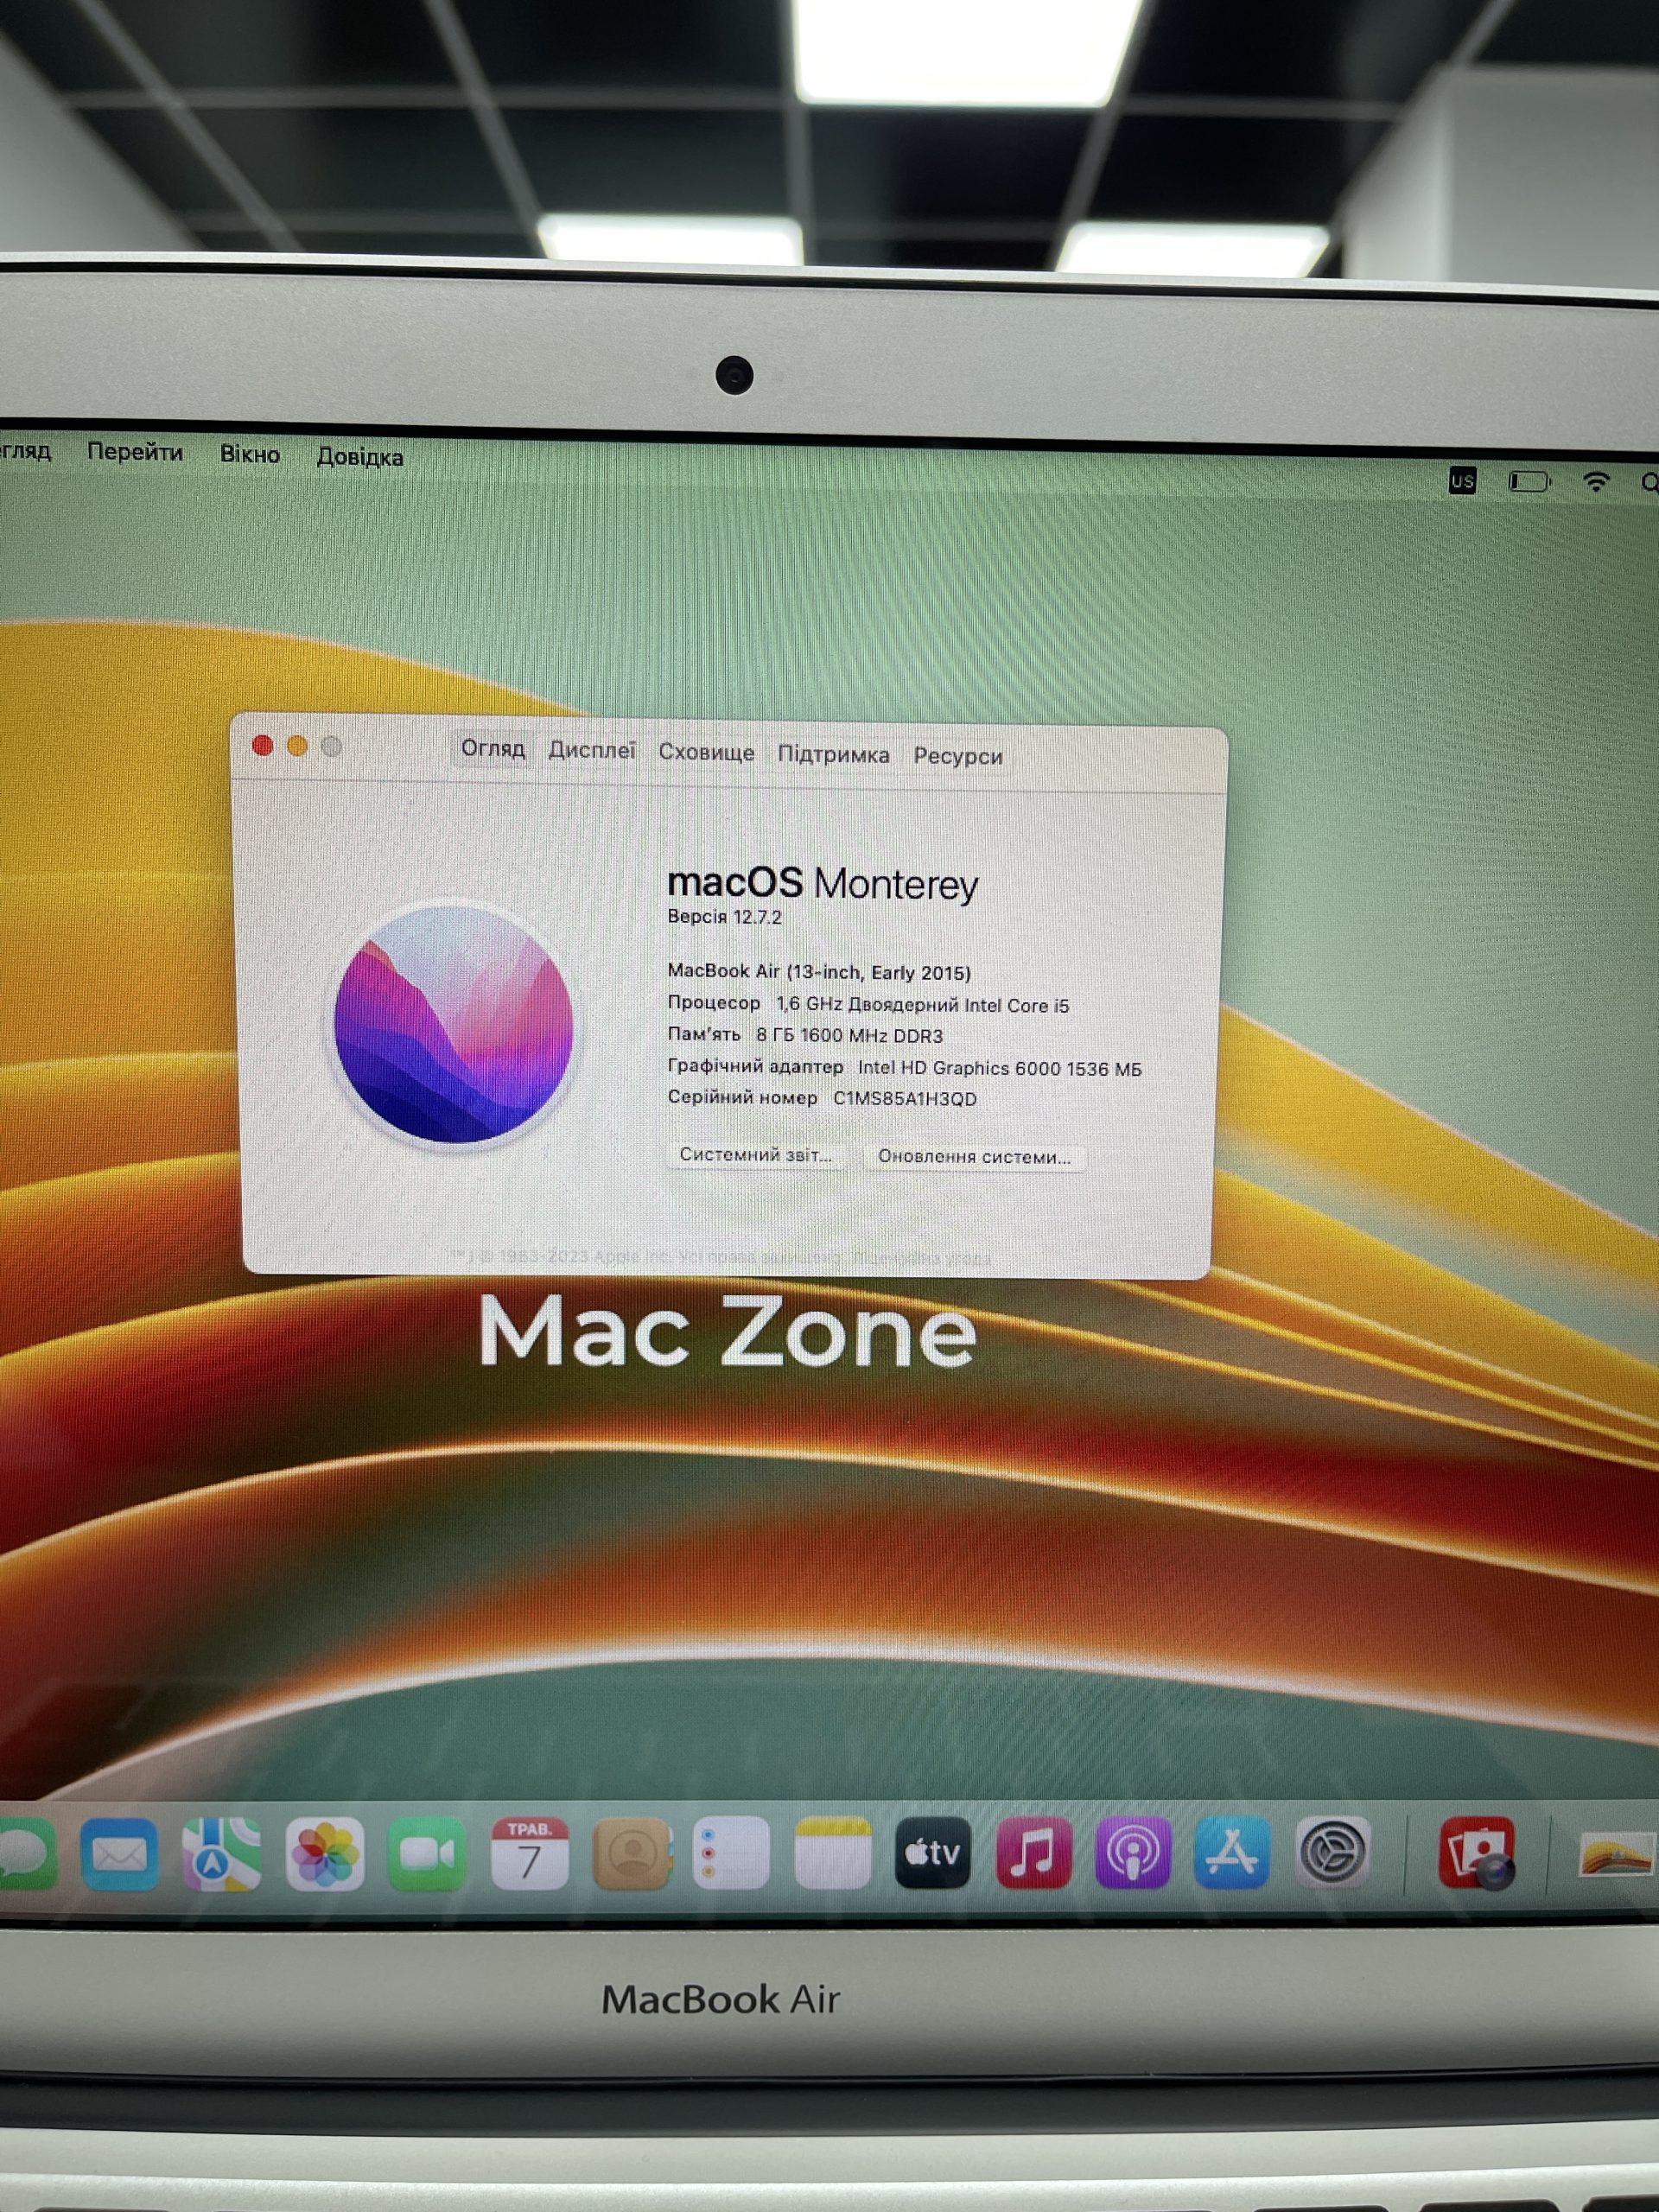Open the App Store in the Dock
The width and height of the screenshot is (1659, 2212).
[x=1232, y=1853]
